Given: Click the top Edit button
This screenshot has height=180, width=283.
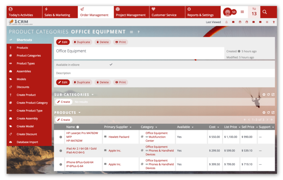Looking at the screenshot, I should [x=63, y=42].
